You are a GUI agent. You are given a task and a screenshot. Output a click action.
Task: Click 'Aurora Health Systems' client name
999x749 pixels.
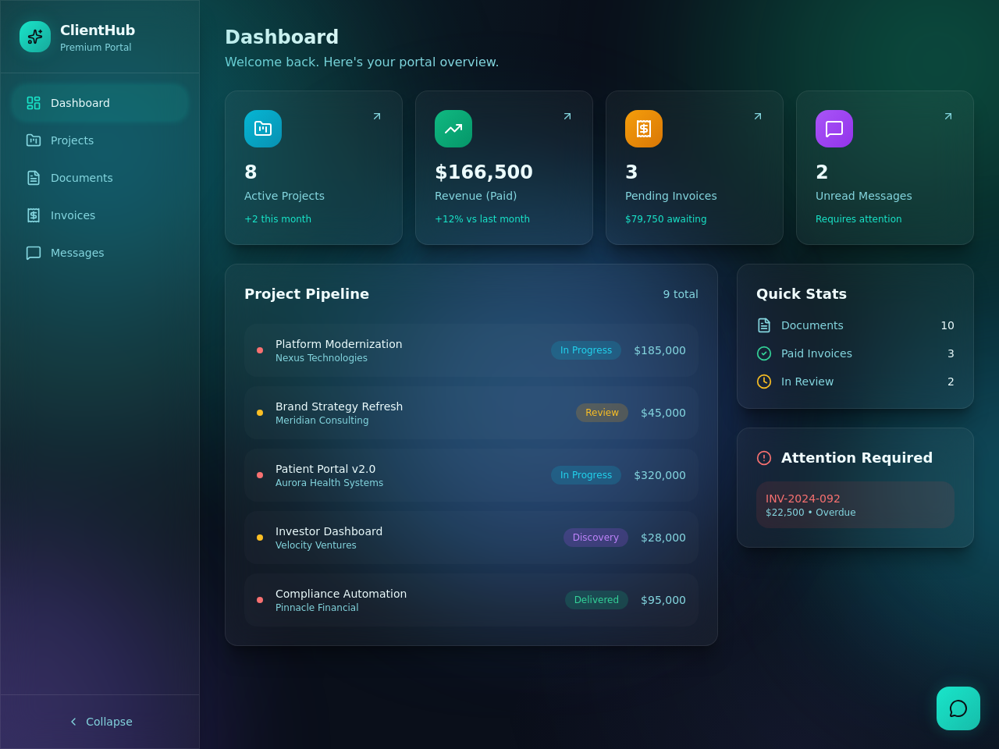coord(329,483)
